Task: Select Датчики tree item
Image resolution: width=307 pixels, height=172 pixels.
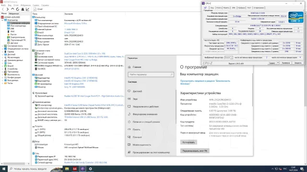Action: [14, 43]
